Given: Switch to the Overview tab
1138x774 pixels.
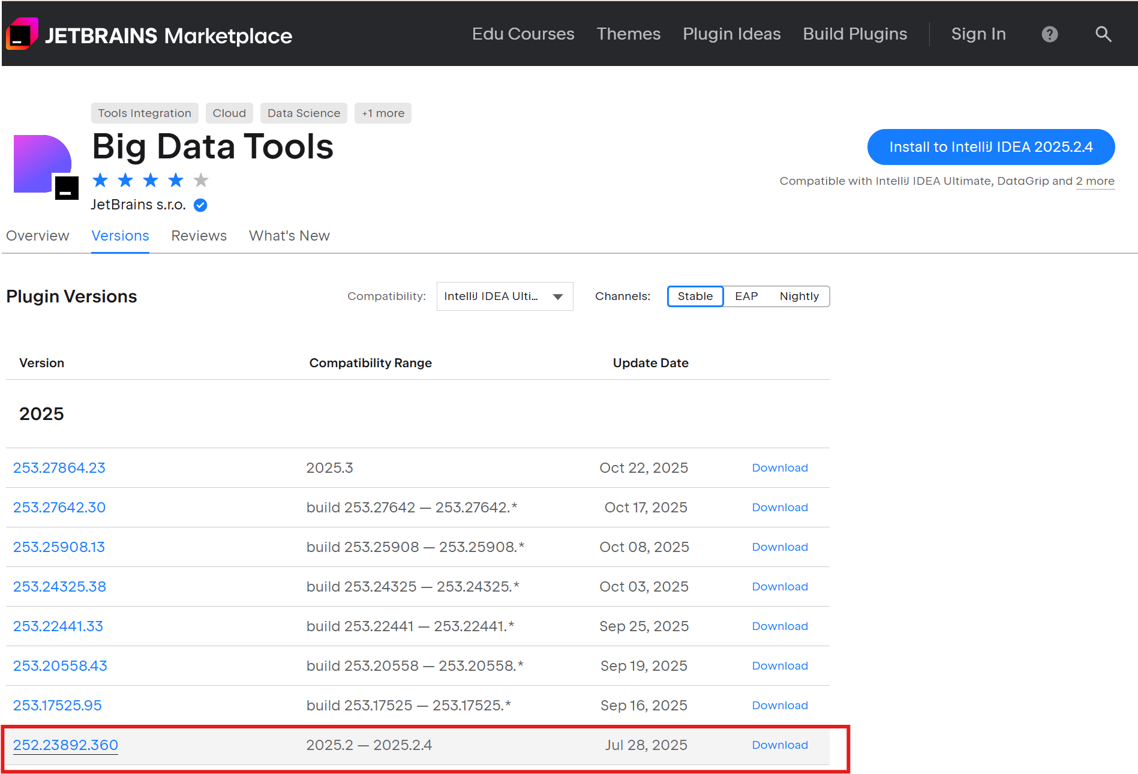Looking at the screenshot, I should pyautogui.click(x=37, y=236).
